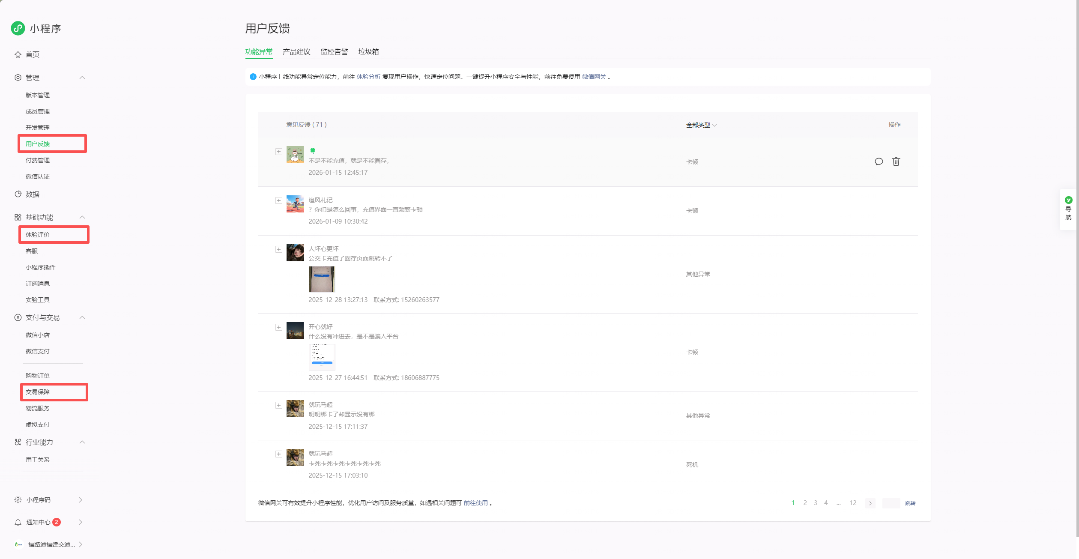Switch to the 产品建议 tab
Viewport: 1079px width, 559px height.
(296, 52)
